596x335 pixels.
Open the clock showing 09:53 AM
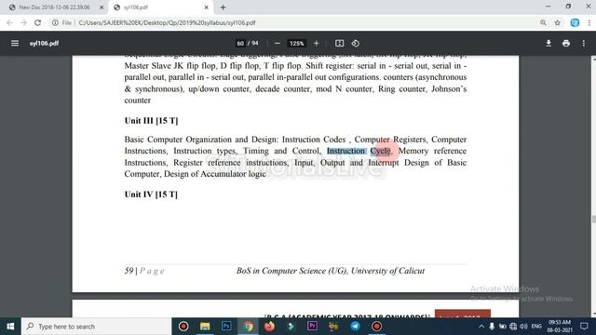560,327
